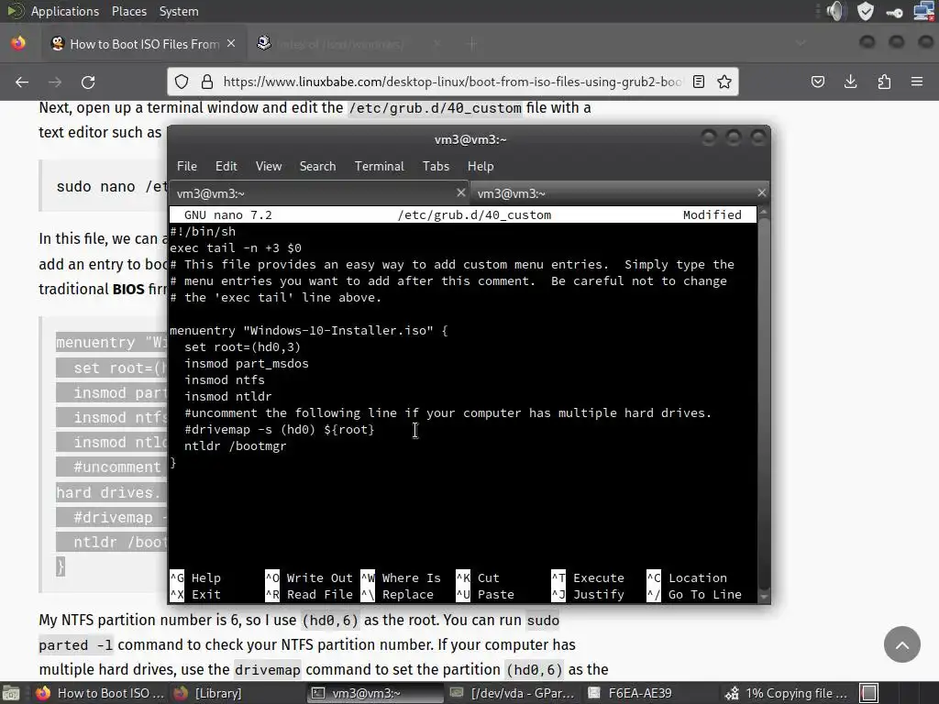Image resolution: width=939 pixels, height=704 pixels.
Task: Click the workspace switcher box in bottom panel
Action: tap(869, 693)
